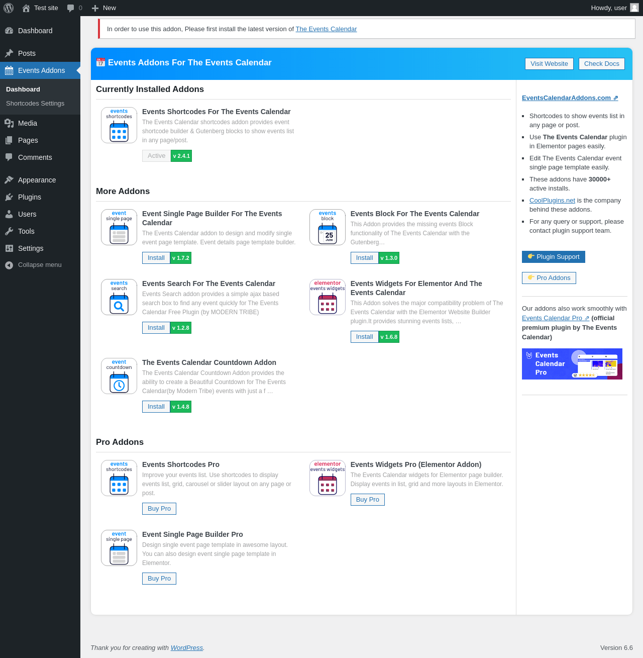This screenshot has width=643, height=658.
Task: Go to the Plugins menu
Action: (x=30, y=197)
